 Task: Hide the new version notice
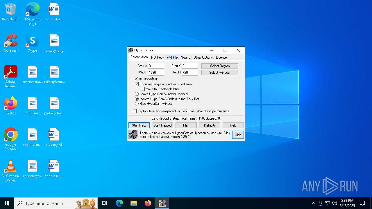pos(238,135)
